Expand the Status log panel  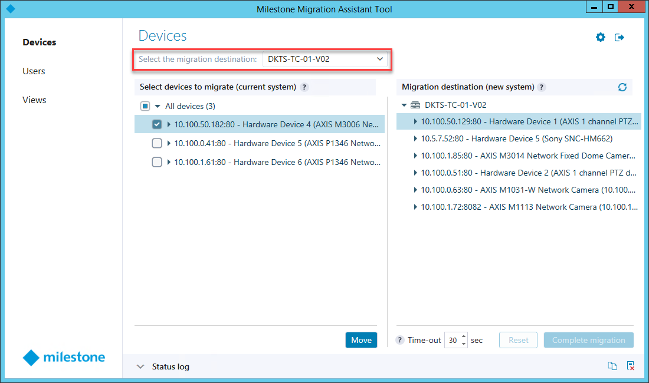pyautogui.click(x=140, y=367)
